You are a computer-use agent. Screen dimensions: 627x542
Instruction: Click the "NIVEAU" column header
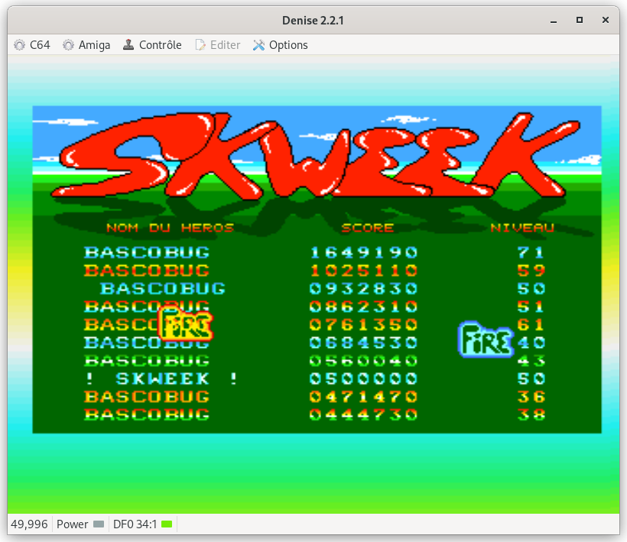(x=522, y=228)
